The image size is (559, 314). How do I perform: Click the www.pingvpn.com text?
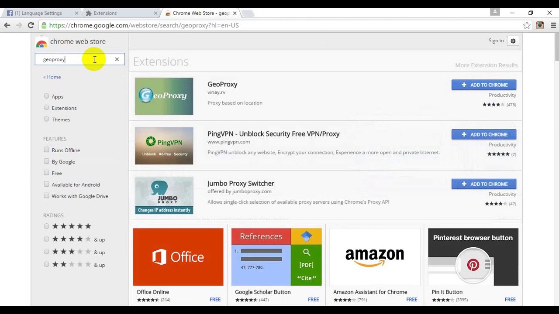[x=228, y=142]
